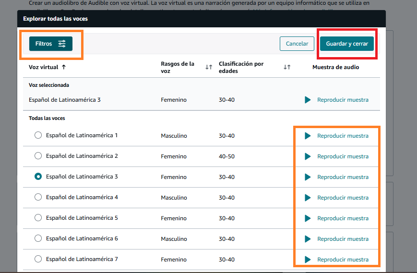This screenshot has width=417, height=273.
Task: Click Femenino in Voz seleccionada row
Action: tap(174, 100)
